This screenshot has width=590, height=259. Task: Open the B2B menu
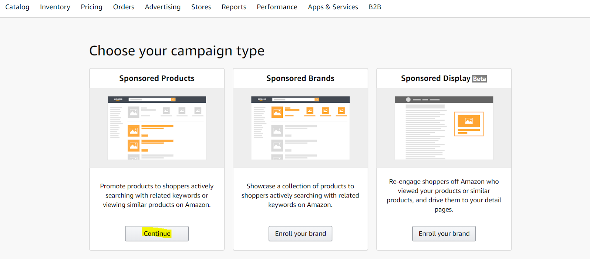[x=375, y=7]
